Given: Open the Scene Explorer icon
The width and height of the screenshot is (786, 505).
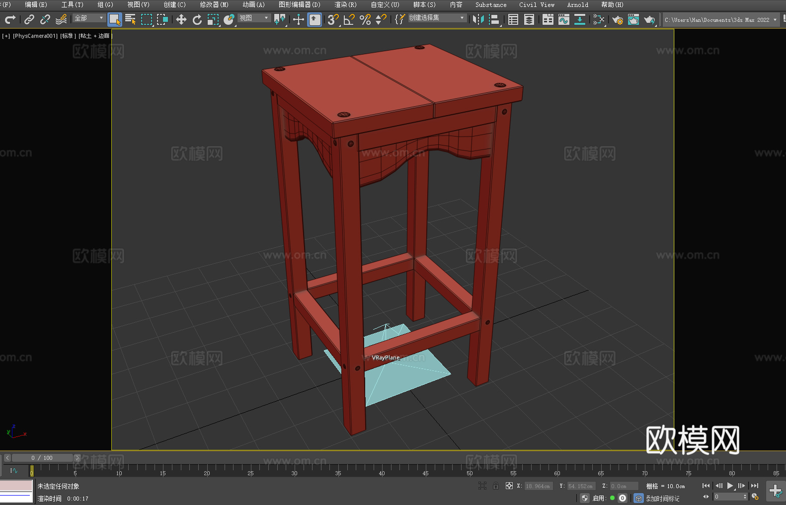Looking at the screenshot, I should coord(513,19).
